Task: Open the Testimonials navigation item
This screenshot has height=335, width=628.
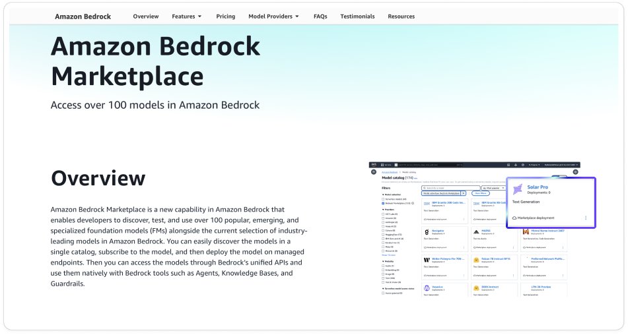Action: click(357, 16)
